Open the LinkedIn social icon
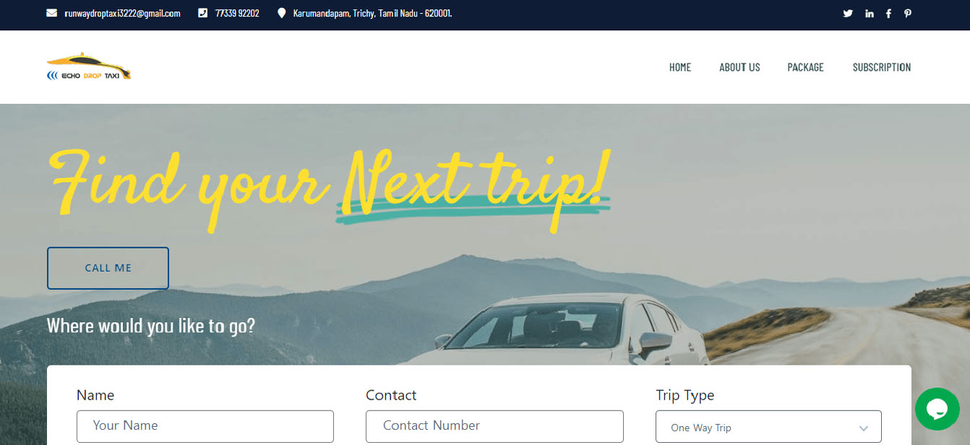970x445 pixels. 869,14
